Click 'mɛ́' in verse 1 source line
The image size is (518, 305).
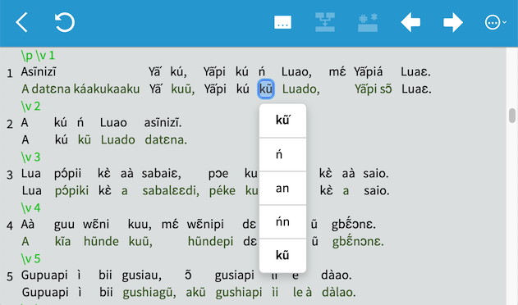337,71
